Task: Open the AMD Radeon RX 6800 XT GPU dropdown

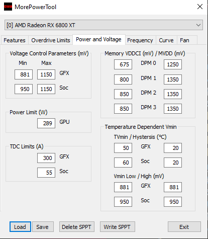Action: (x=103, y=25)
